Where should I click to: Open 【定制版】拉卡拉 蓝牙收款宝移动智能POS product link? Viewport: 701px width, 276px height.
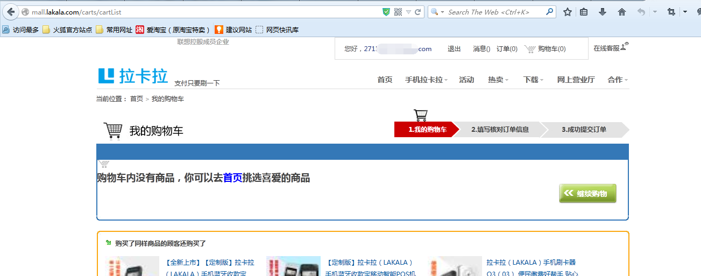(370, 268)
